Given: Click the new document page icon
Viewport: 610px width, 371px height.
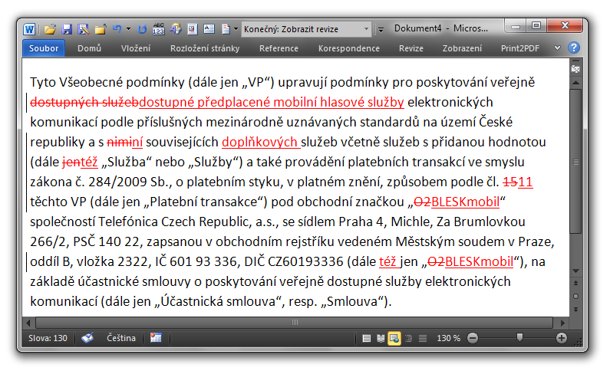Looking at the screenshot, I should 226,29.
